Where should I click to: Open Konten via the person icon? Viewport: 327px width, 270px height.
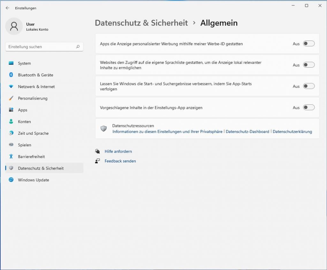[11, 122]
